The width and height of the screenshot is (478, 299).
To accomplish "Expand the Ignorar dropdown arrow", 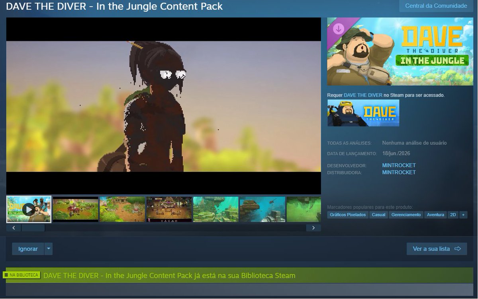I will tap(49, 249).
